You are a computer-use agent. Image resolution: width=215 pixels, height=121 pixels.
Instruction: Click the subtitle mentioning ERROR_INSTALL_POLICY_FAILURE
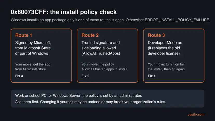coord(110,20)
